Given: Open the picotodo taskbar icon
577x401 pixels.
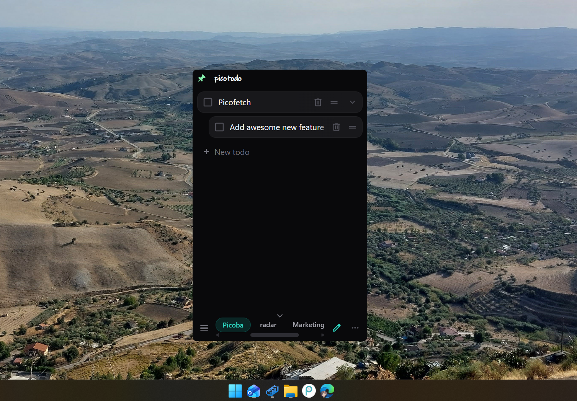Looking at the screenshot, I should coord(309,391).
